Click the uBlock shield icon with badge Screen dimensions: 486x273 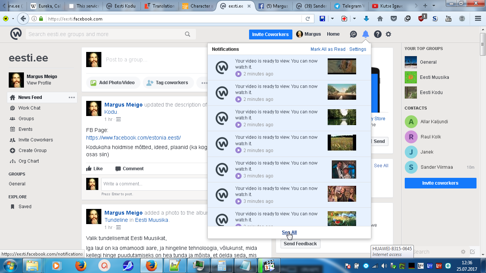[422, 18]
